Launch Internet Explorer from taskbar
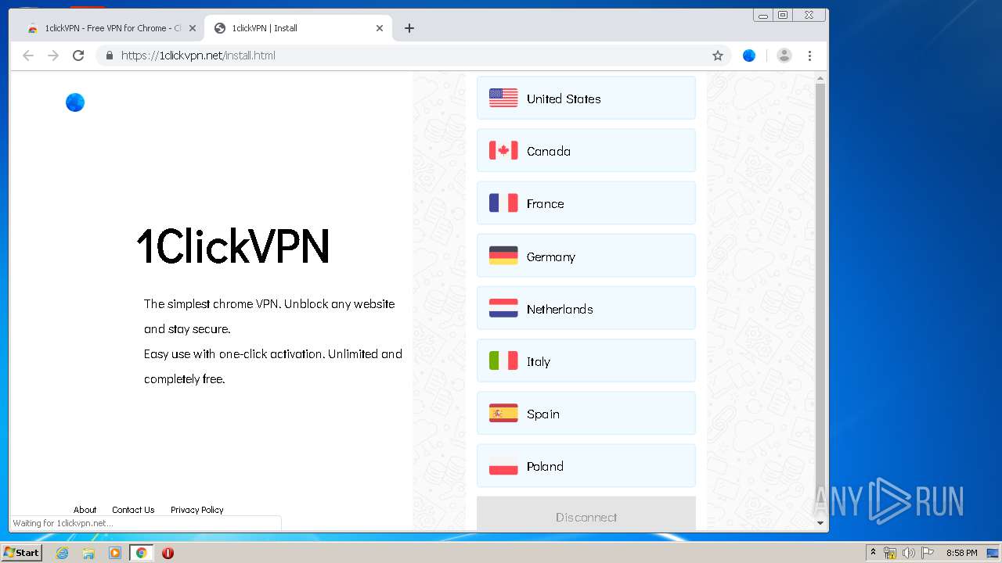Viewport: 1002px width, 563px height. point(62,553)
